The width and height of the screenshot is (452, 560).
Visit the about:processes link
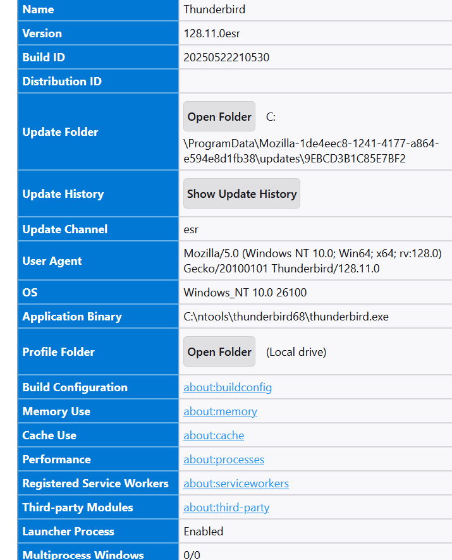point(224,460)
